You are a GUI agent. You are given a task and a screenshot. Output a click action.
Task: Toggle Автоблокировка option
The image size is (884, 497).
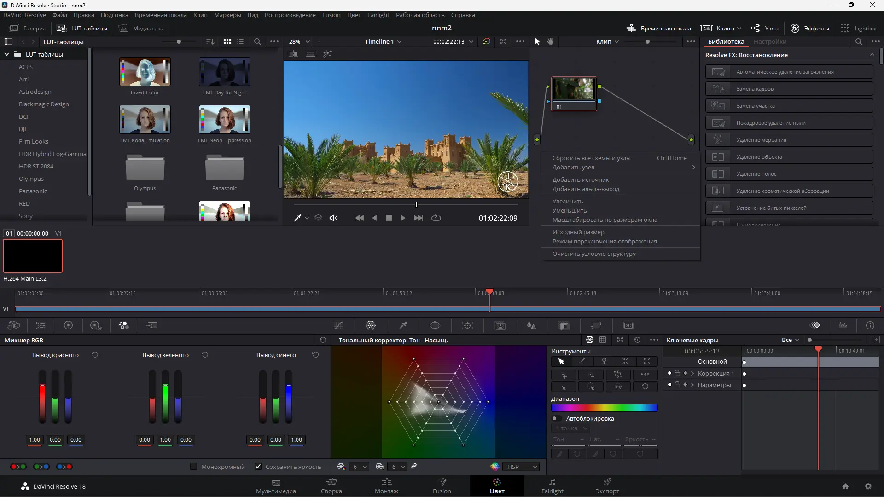[556, 419]
